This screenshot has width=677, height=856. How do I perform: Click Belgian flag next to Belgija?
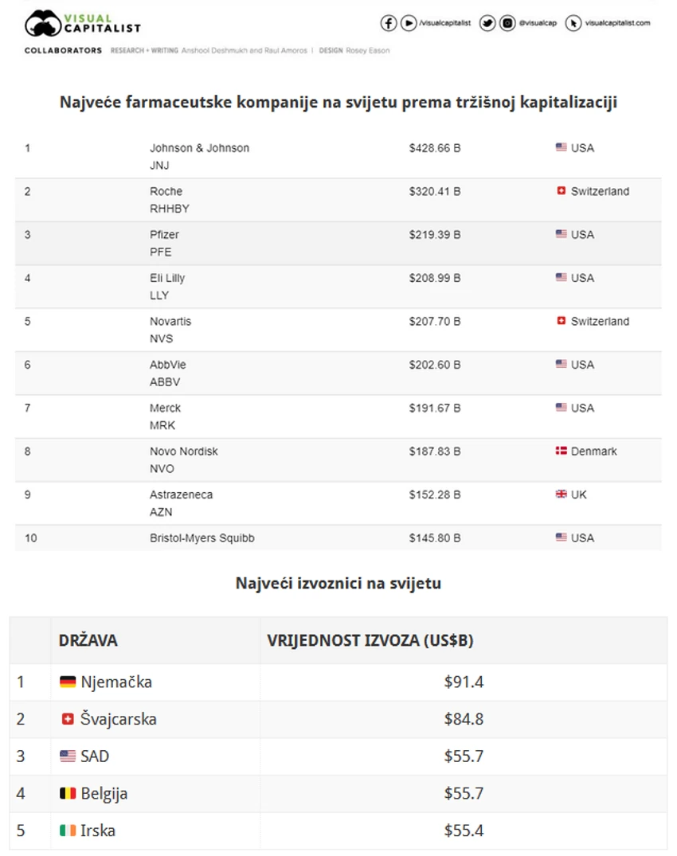68,793
